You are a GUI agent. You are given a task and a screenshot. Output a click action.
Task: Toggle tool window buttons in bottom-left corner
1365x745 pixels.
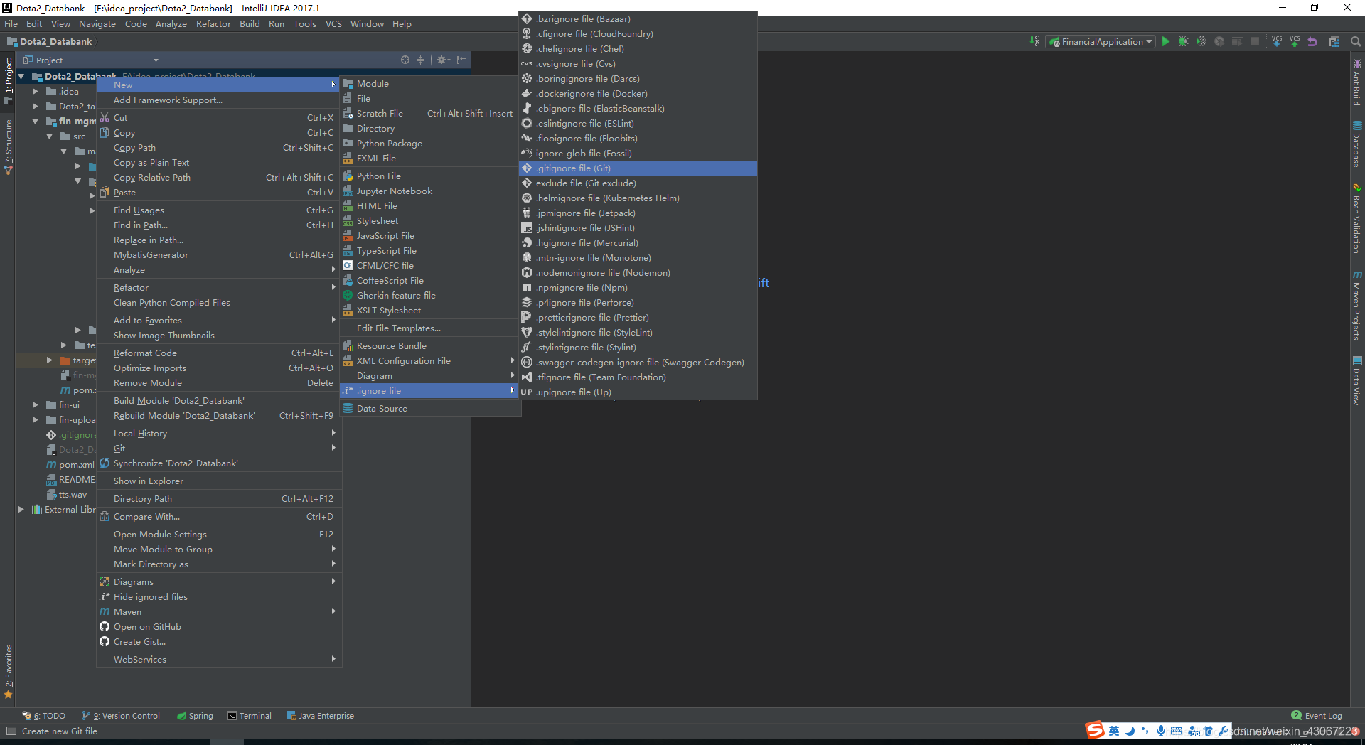tap(11, 731)
